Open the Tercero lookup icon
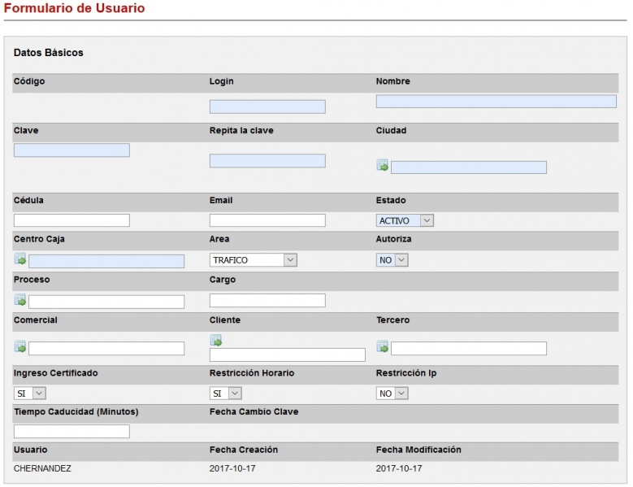 [x=382, y=347]
